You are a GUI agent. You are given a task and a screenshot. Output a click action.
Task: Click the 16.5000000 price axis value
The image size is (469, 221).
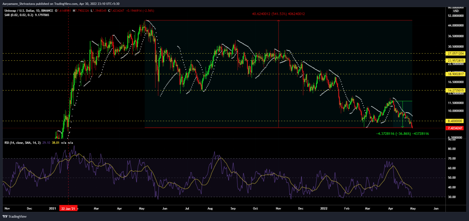tap(455, 82)
